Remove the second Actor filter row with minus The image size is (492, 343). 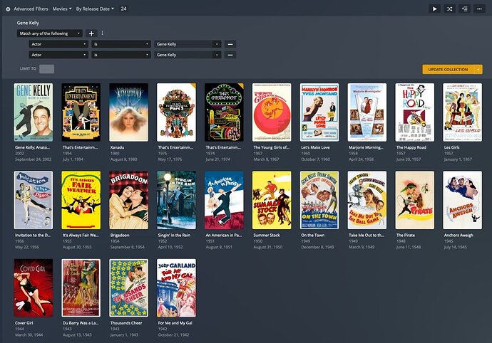pos(230,55)
